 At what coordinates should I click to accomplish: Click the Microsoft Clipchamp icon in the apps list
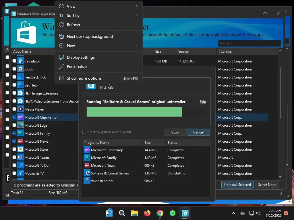(x=20, y=117)
